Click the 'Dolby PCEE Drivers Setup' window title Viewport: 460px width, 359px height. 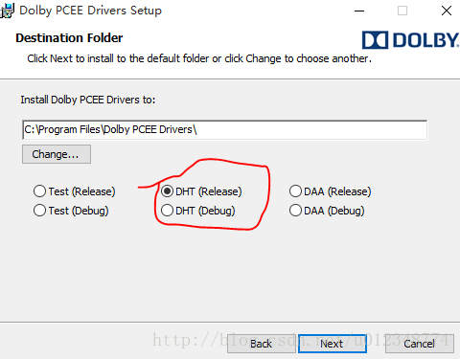tap(90, 11)
